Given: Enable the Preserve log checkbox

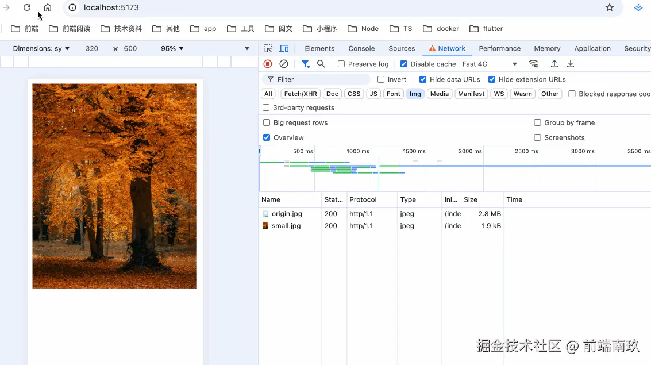Looking at the screenshot, I should tap(341, 64).
